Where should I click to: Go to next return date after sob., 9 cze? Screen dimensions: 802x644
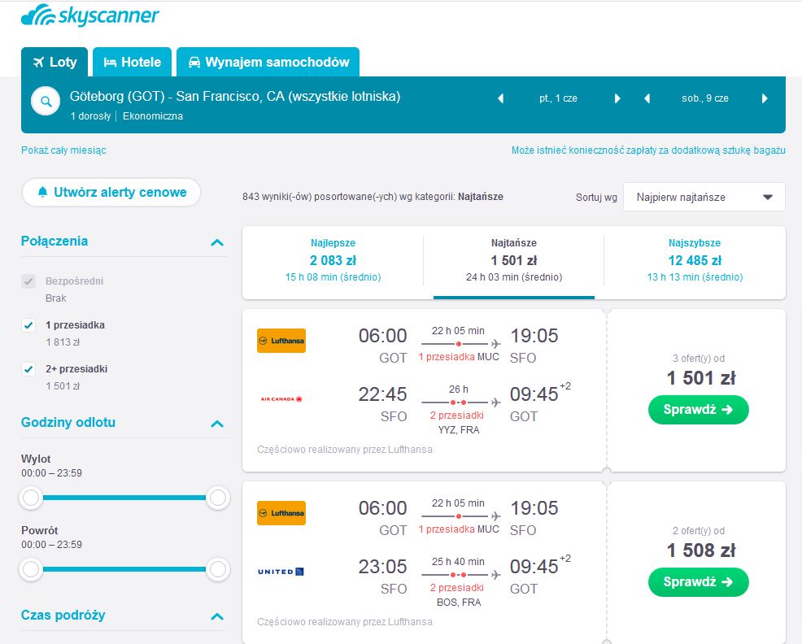point(765,98)
